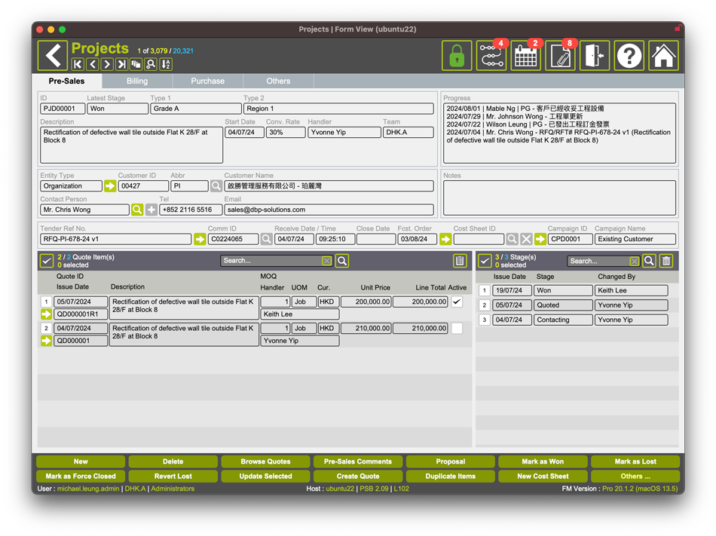The width and height of the screenshot is (716, 536).
Task: Toggle Active checkbox for quote QD000001R1
Action: point(457,302)
